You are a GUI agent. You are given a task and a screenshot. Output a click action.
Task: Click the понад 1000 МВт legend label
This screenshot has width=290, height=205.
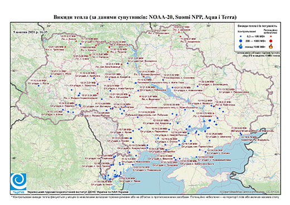[255, 47]
